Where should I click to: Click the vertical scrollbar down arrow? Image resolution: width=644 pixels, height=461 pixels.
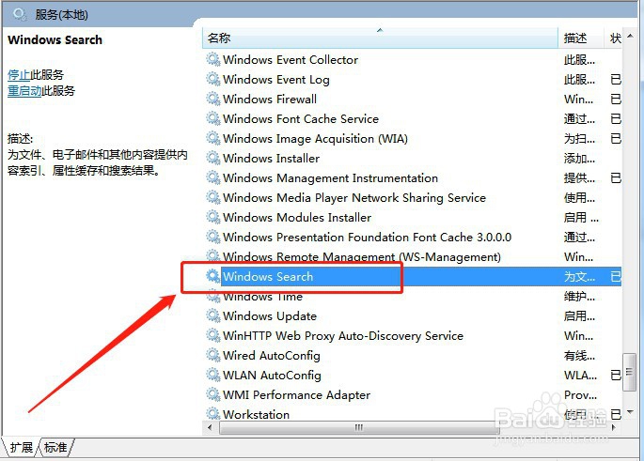630,412
